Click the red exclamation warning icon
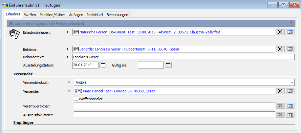Image resolution: width=301 pixels, height=134 pixels. [x=291, y=23]
